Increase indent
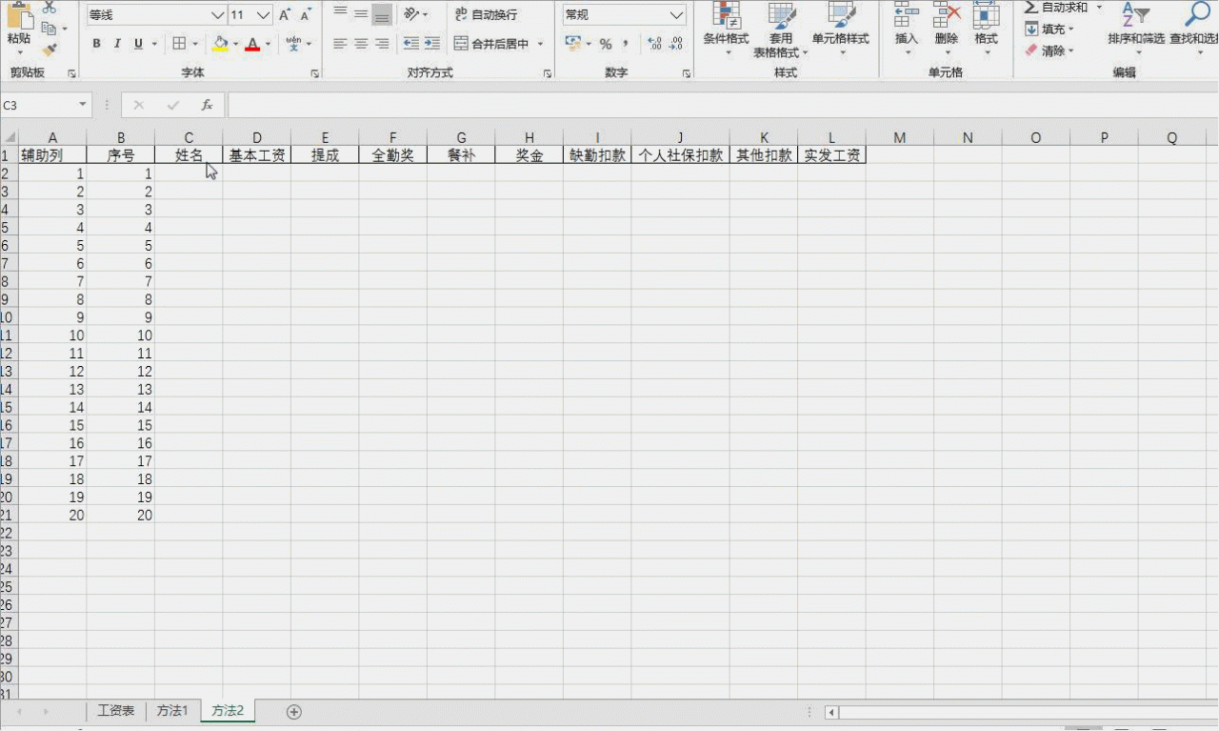Image resolution: width=1219 pixels, height=731 pixels. click(432, 44)
